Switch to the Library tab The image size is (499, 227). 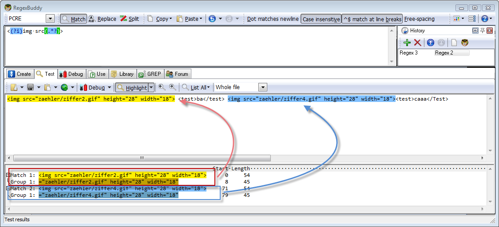tap(122, 74)
